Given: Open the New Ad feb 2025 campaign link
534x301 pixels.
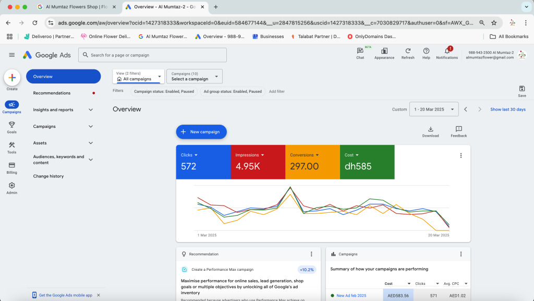Looking at the screenshot, I should pyautogui.click(x=351, y=296).
